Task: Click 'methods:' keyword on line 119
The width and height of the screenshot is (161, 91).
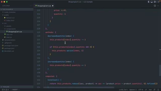Action: click(50, 32)
